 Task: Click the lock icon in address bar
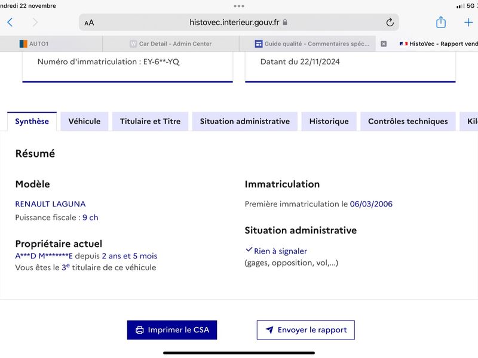coord(285,22)
